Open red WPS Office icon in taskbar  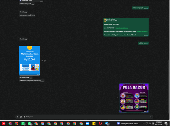pos(4,123)
